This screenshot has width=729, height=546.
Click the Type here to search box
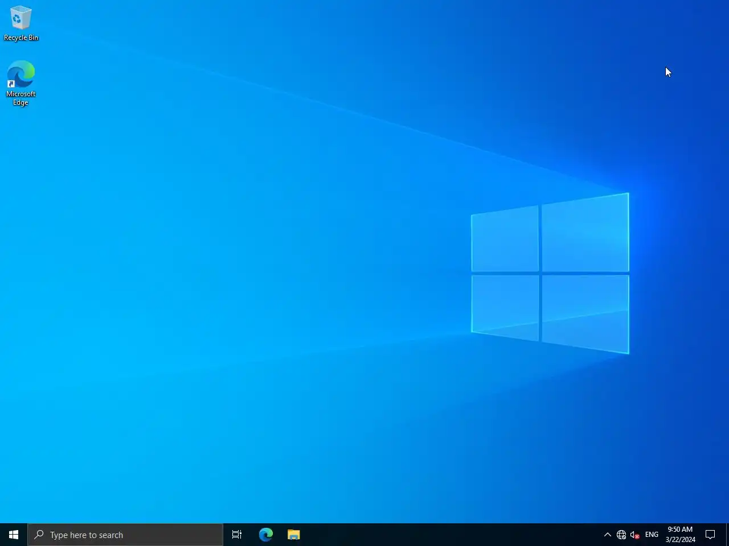coord(125,535)
